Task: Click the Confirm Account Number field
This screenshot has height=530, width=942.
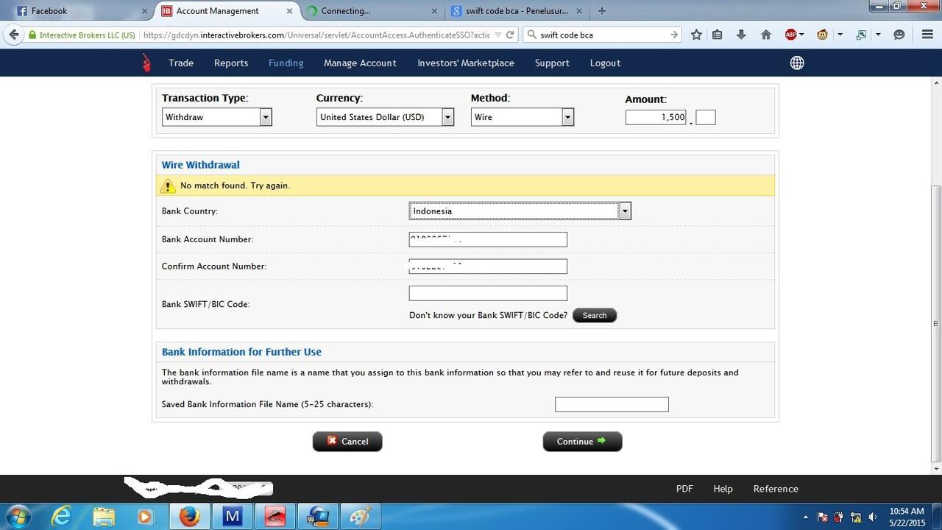Action: (488, 266)
